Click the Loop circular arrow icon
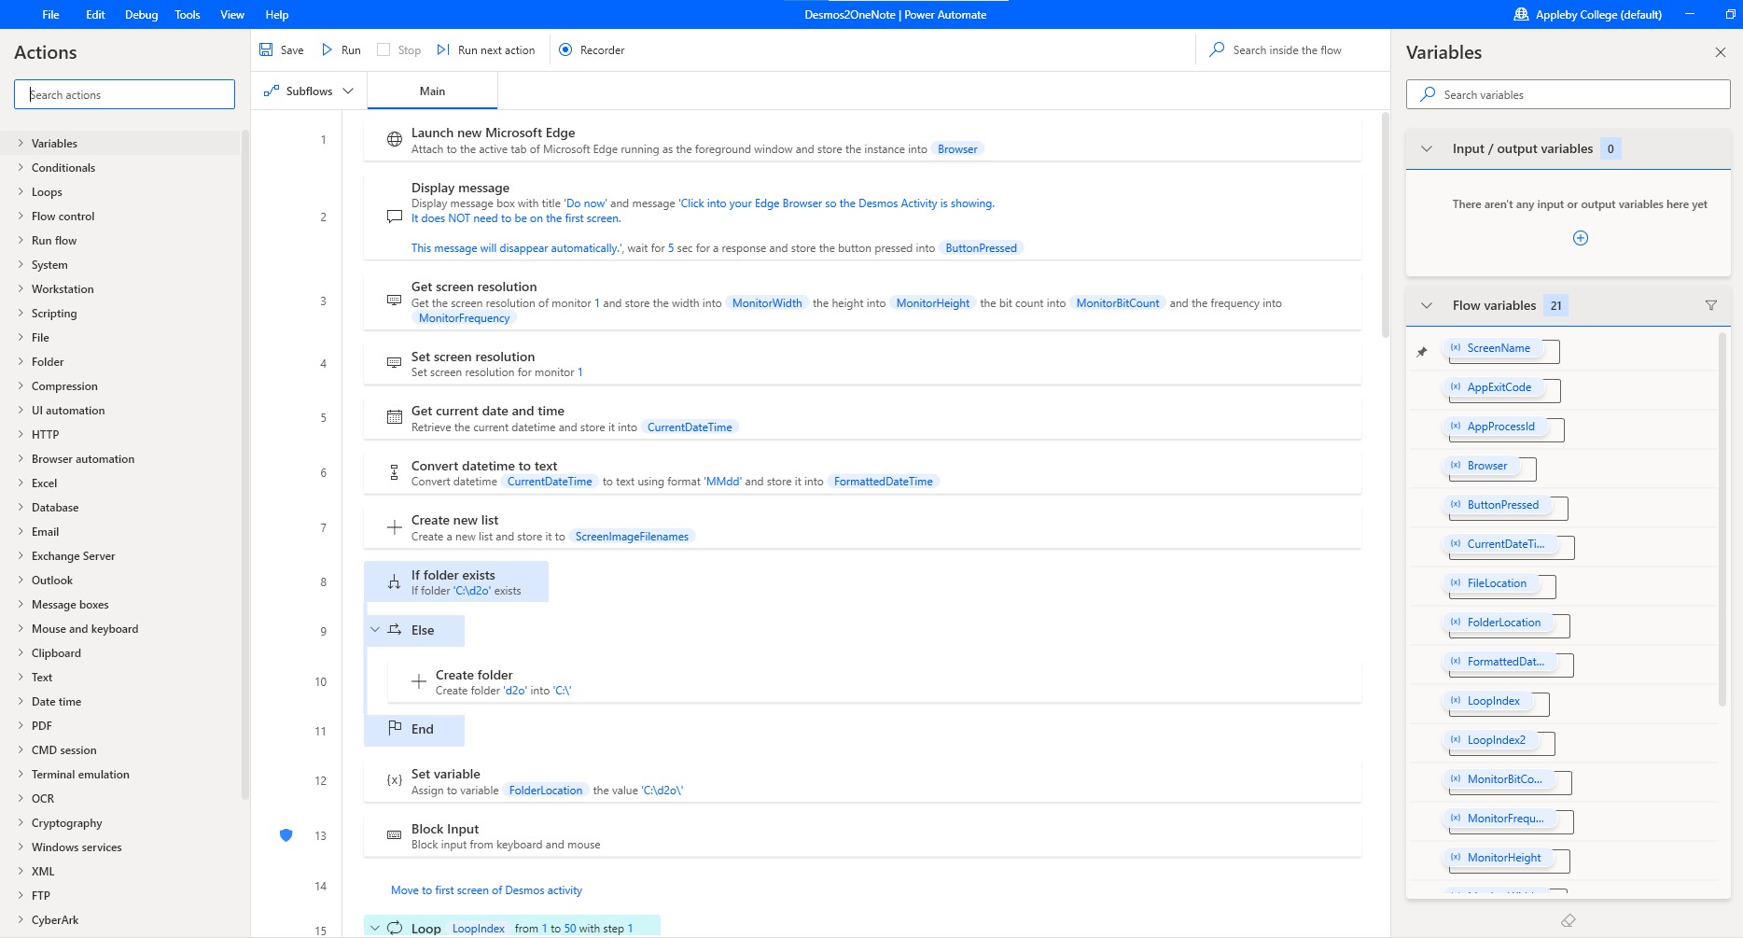1743x938 pixels. (x=395, y=928)
